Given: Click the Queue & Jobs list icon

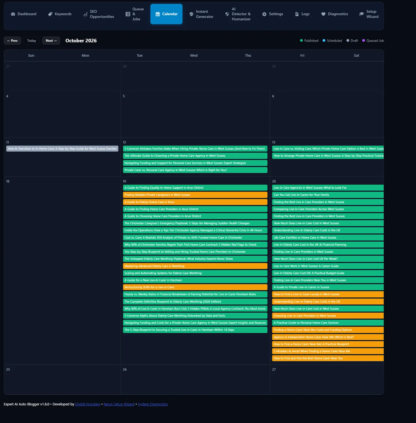Looking at the screenshot, I should click(x=128, y=14).
